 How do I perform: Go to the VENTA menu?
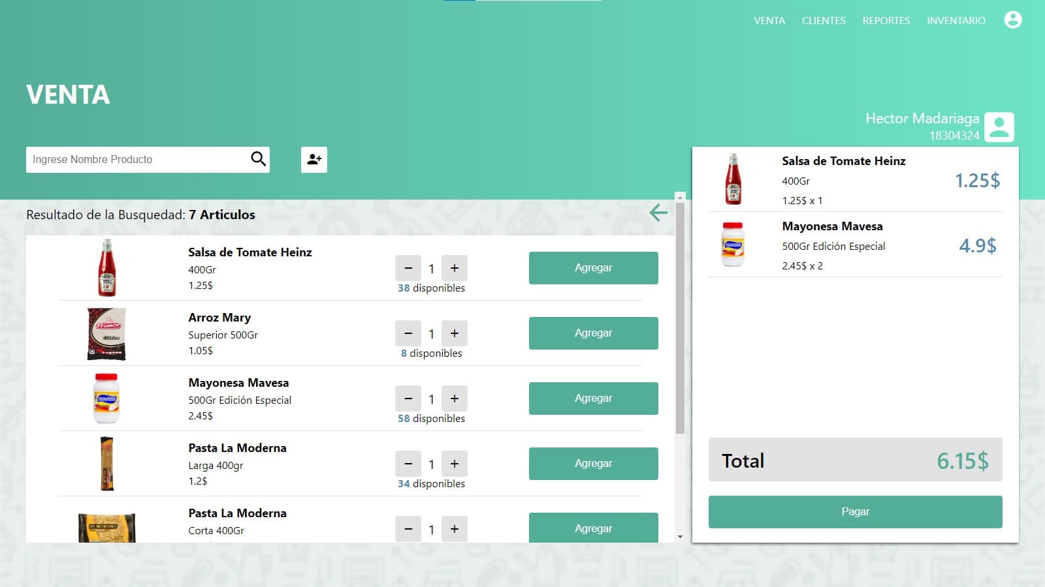coord(769,20)
